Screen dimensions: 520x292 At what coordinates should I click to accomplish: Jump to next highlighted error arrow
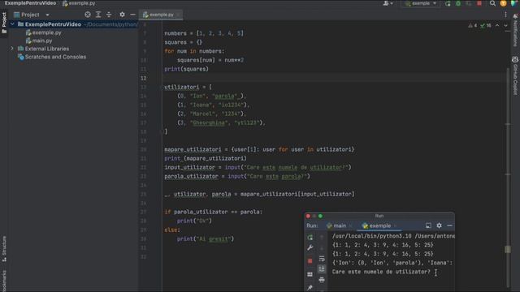tap(505, 25)
